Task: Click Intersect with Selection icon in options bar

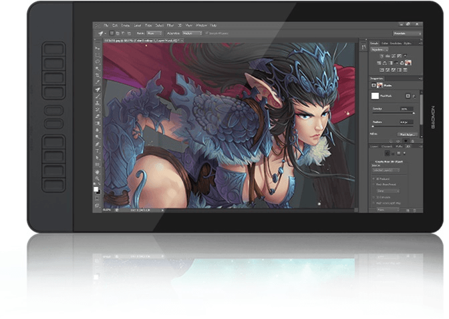Action: coord(129,33)
